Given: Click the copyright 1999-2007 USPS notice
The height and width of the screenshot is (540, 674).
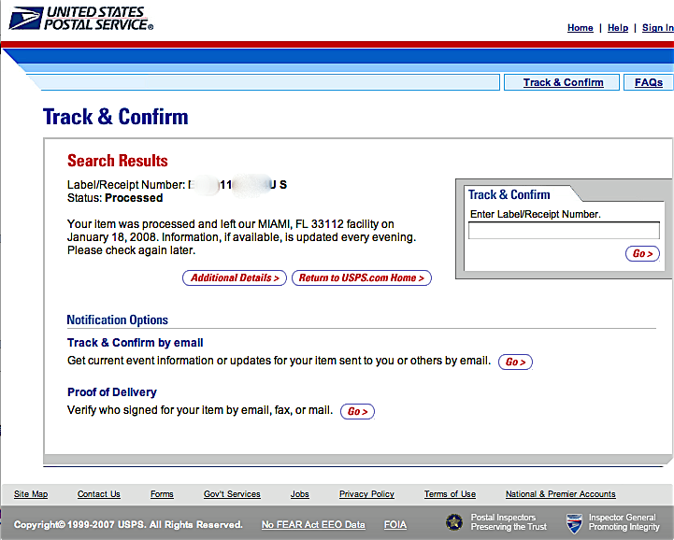Looking at the screenshot, I should click(128, 524).
